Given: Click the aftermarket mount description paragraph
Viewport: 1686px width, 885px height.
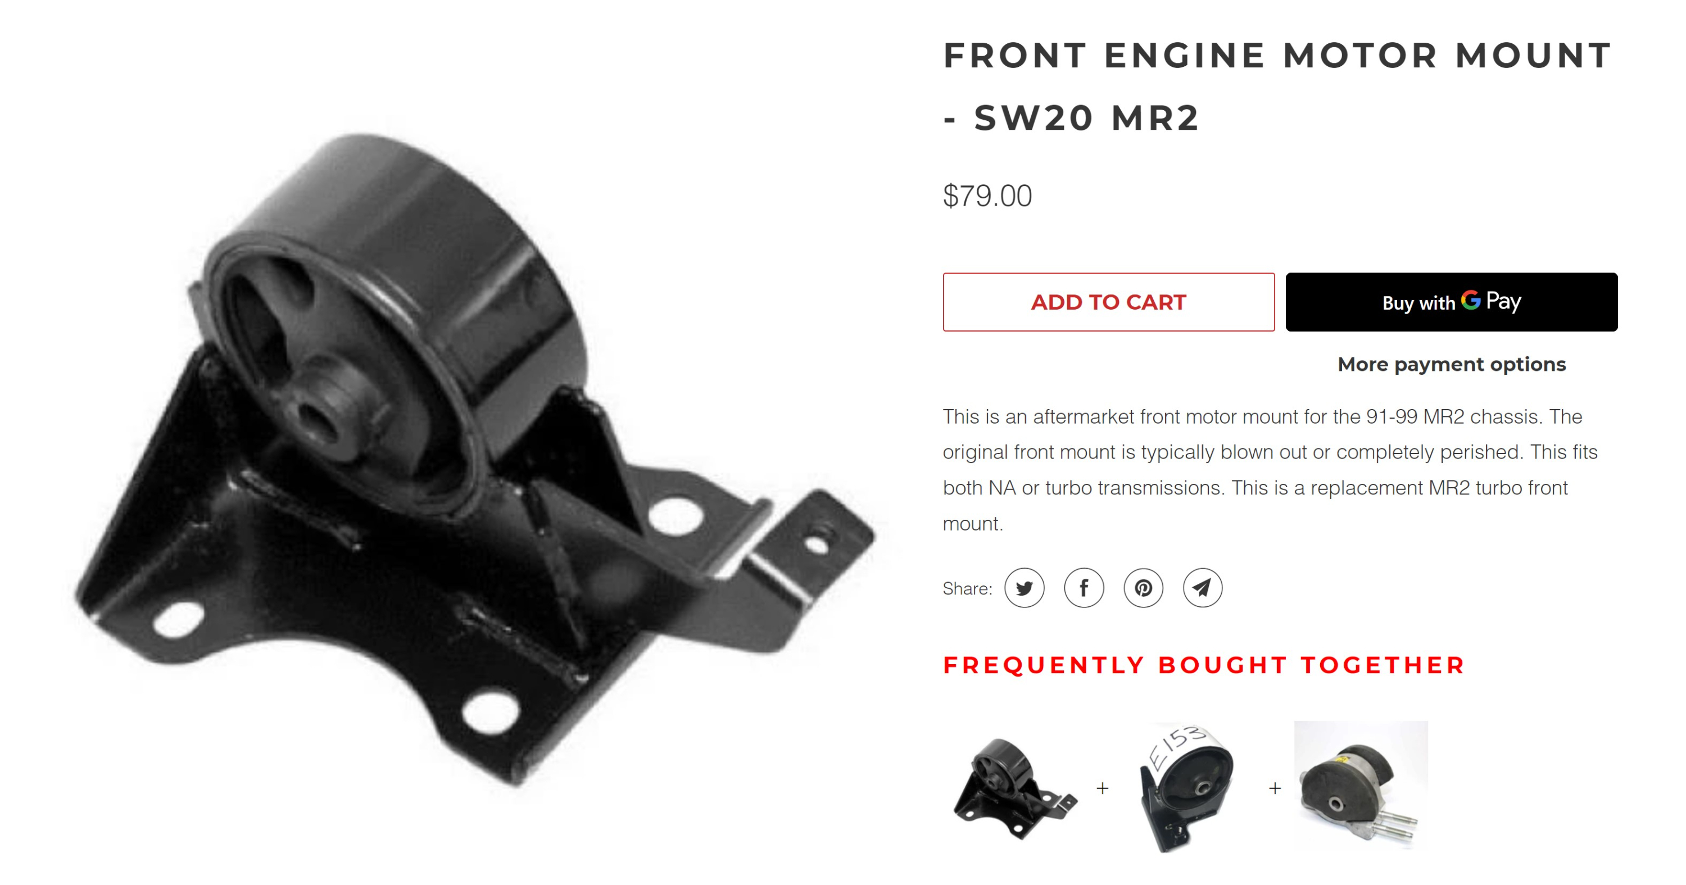Looking at the screenshot, I should [x=1270, y=470].
